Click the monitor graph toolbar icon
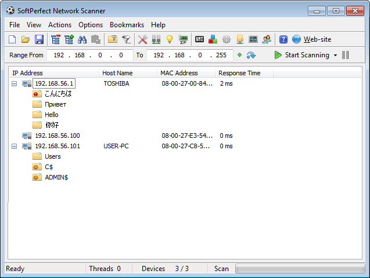The height and width of the screenshot is (278, 370). click(x=253, y=39)
